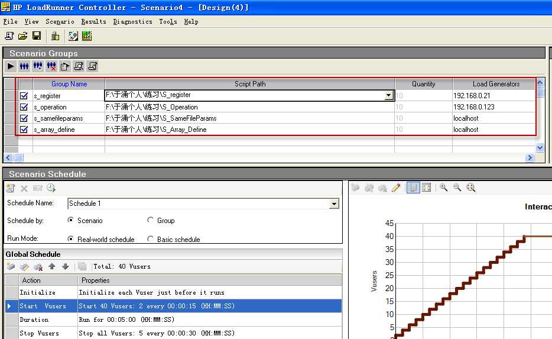Viewport: 552px width, 339px height.
Task: Uncheck the s_register group checkbox
Action: [24, 95]
